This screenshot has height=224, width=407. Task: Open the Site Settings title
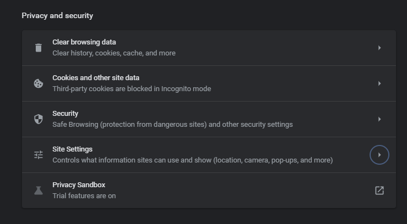tap(72, 149)
